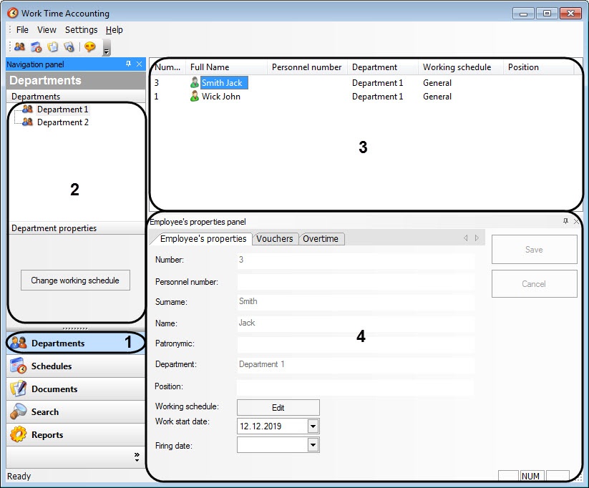Select Department 2 in the tree
This screenshot has height=488, width=589.
point(62,122)
